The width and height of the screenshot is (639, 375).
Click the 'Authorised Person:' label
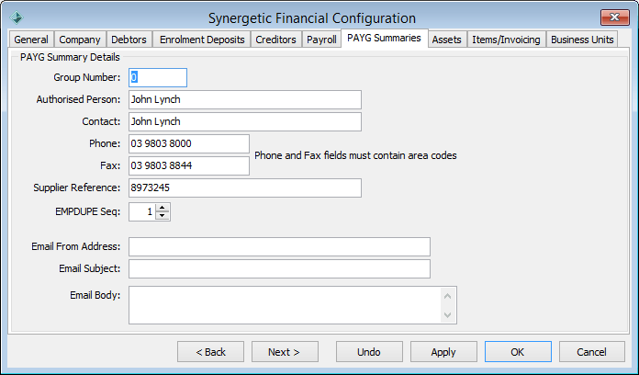coord(78,99)
